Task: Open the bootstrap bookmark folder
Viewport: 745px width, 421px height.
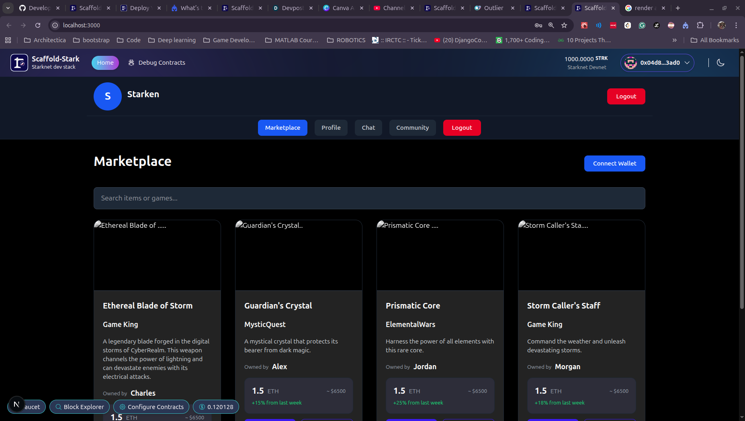Action: click(91, 40)
